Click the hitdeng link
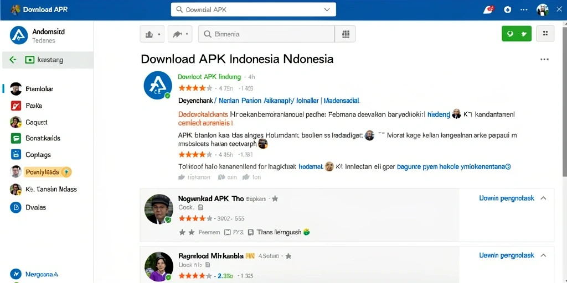567x283 pixels. coord(439,115)
